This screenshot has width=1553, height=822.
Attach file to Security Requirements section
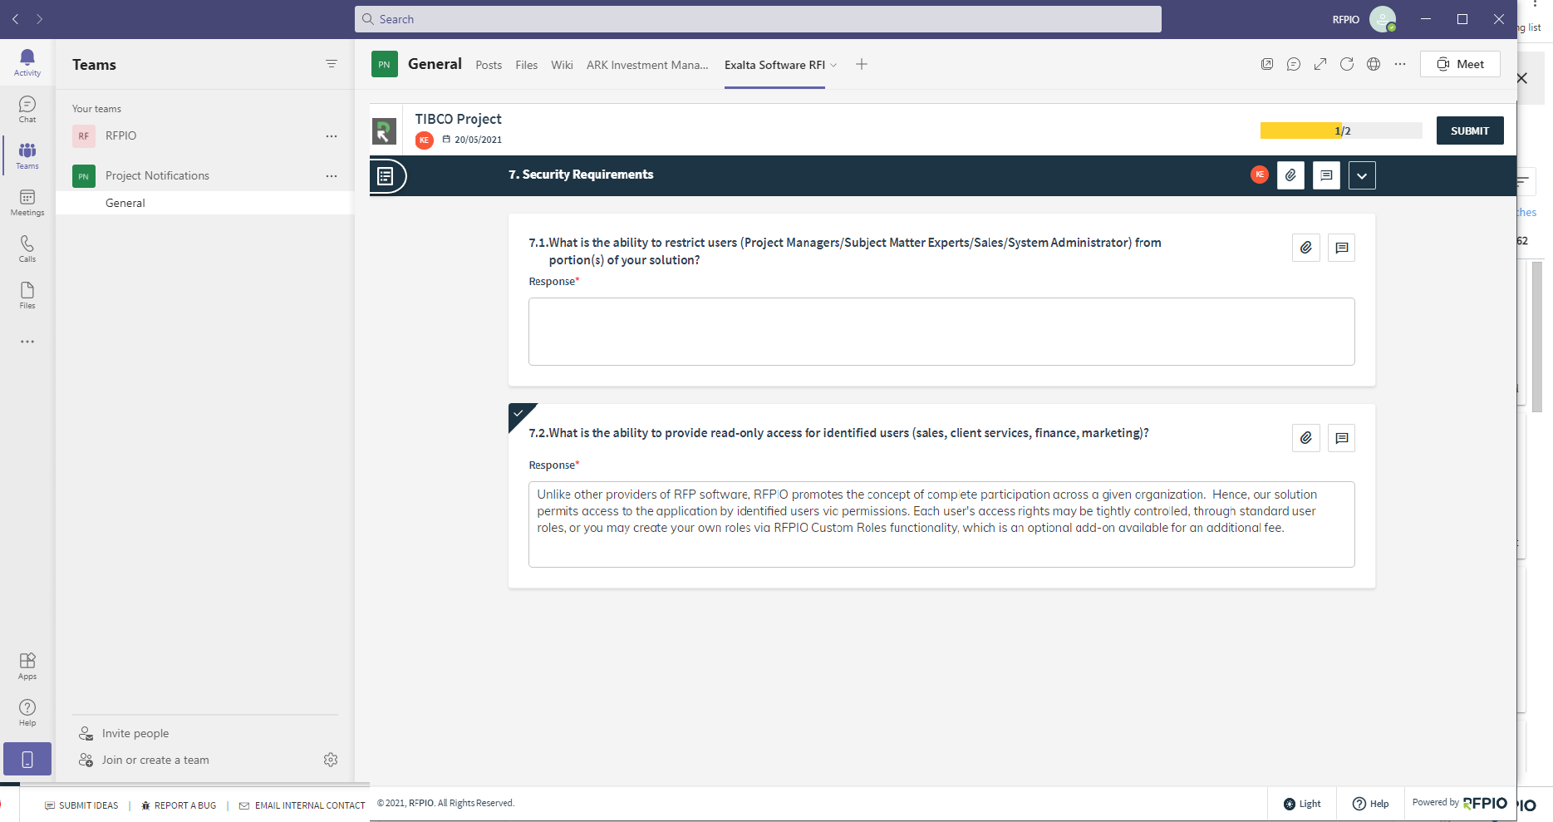tap(1290, 175)
